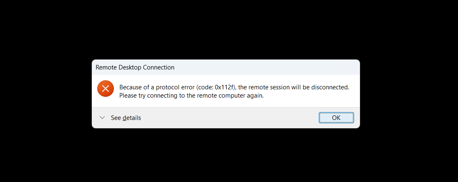The height and width of the screenshot is (182, 458).
Task: Click the footer space left of OK
Action: 229,118
